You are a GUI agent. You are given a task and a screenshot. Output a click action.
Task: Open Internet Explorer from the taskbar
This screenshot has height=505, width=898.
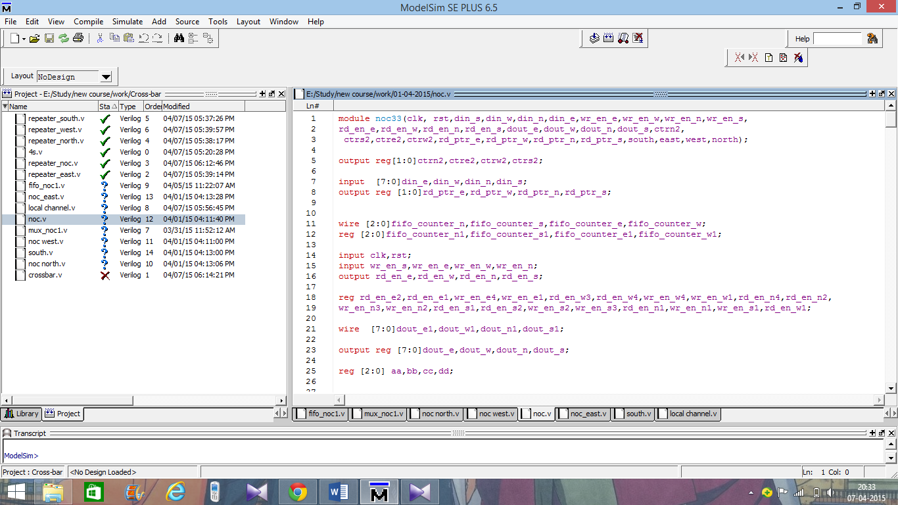click(x=176, y=491)
